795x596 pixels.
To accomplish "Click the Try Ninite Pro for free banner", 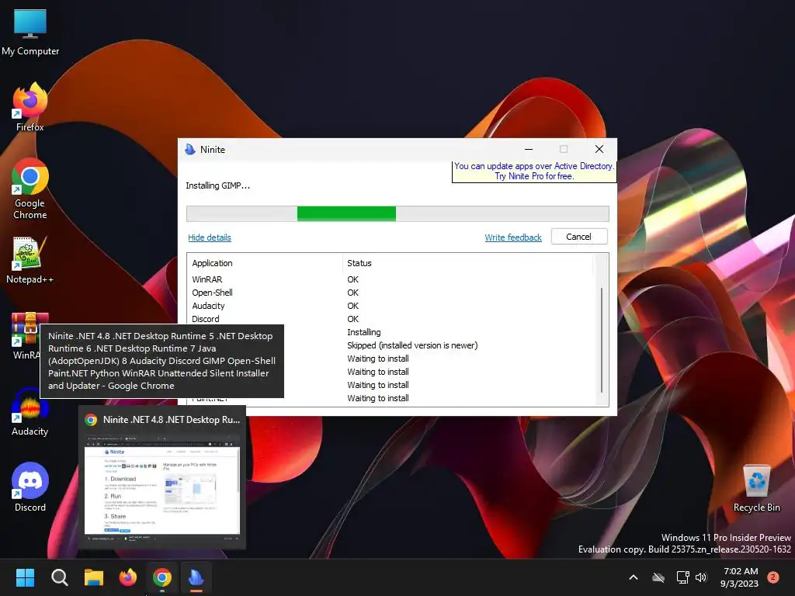I will pos(534,172).
